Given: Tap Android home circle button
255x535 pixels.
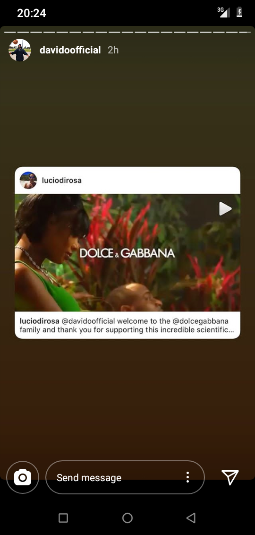Looking at the screenshot, I should coord(127,518).
